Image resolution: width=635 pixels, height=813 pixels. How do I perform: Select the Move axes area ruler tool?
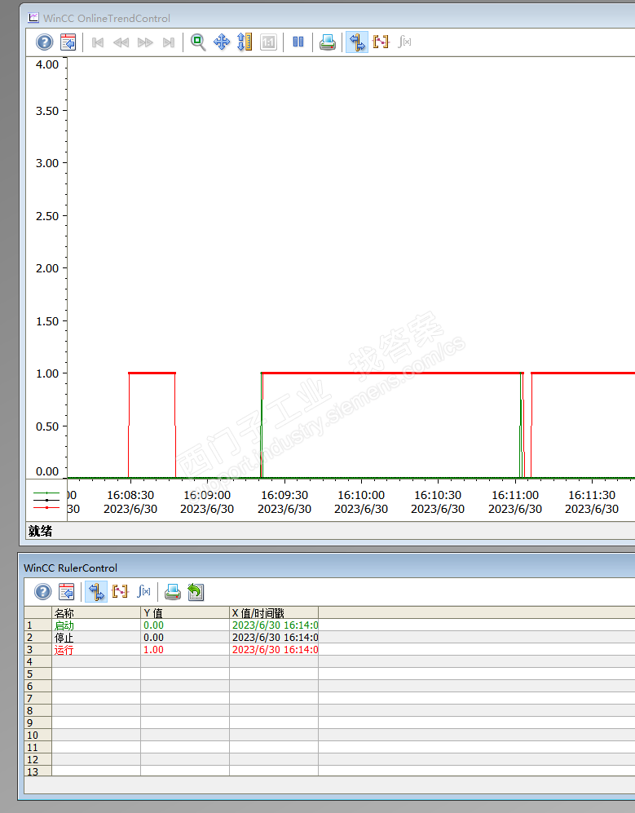click(x=245, y=42)
